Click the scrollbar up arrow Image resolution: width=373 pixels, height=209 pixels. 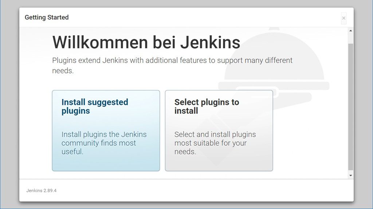[x=351, y=31]
